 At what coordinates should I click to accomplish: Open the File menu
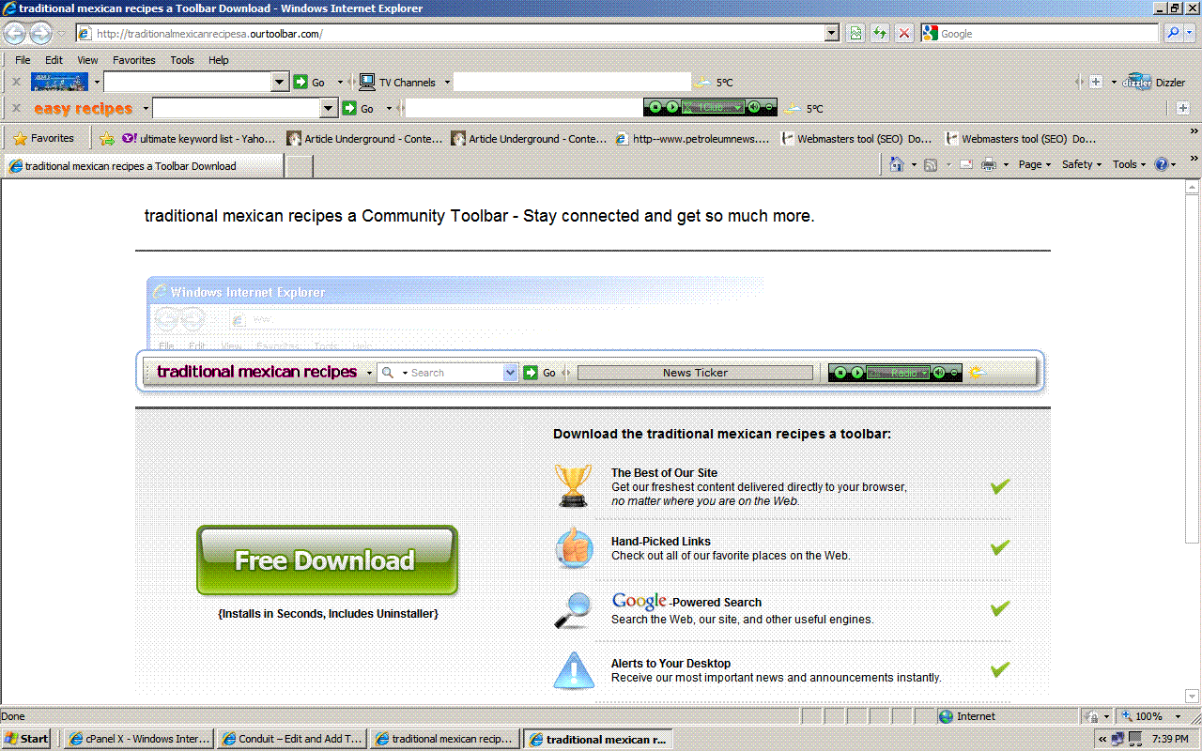coord(23,60)
